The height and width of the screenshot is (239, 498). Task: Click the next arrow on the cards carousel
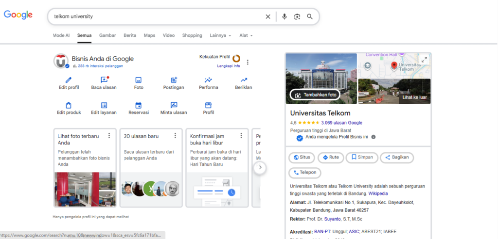(x=260, y=167)
